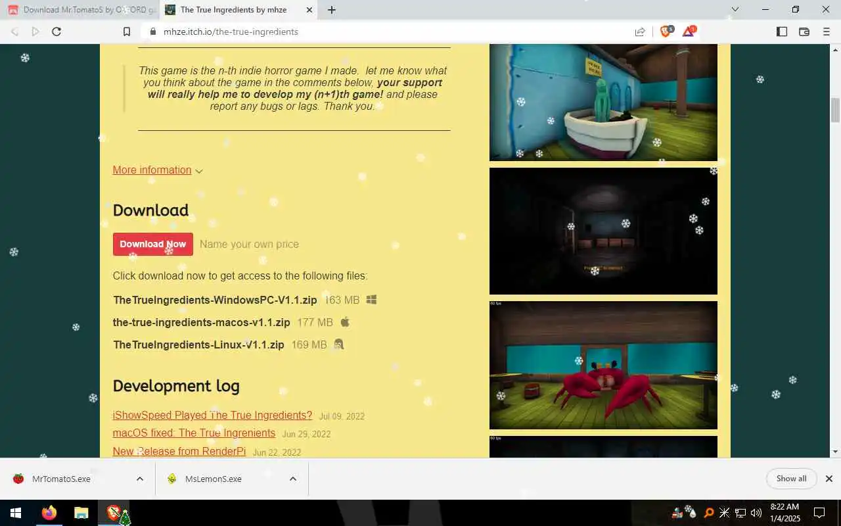
Task: Go back with the browser back arrow
Action: tap(14, 32)
